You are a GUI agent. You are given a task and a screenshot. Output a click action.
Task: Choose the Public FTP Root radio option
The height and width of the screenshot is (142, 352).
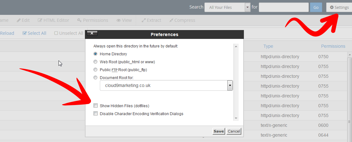pyautogui.click(x=95, y=70)
